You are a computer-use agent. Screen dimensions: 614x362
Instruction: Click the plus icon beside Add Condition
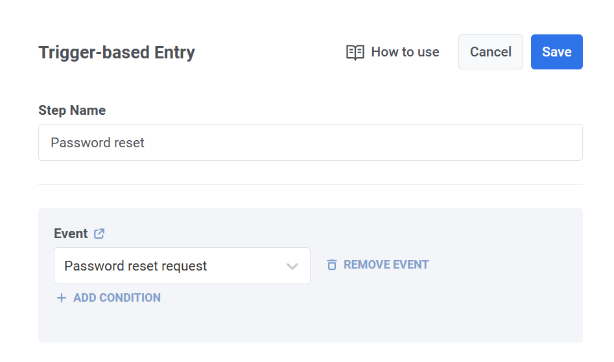62,298
